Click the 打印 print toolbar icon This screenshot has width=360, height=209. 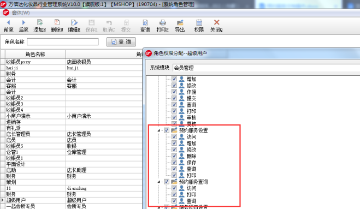tap(163, 26)
